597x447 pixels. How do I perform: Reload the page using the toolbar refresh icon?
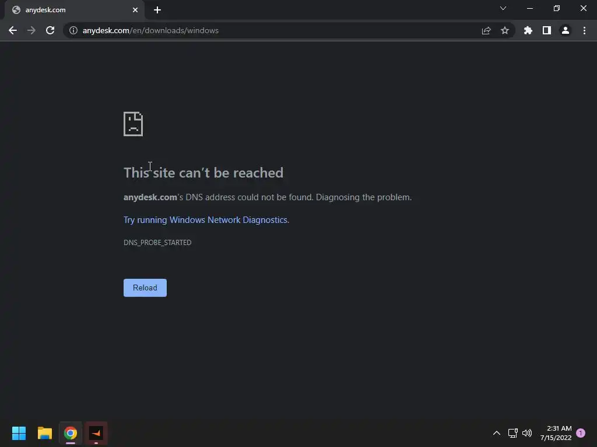point(50,30)
